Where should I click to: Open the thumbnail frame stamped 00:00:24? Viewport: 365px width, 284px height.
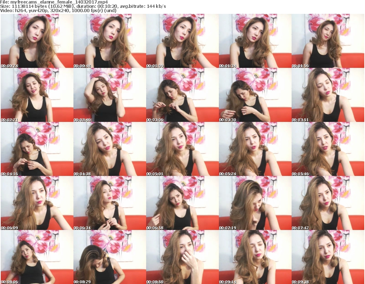pos(37,41)
